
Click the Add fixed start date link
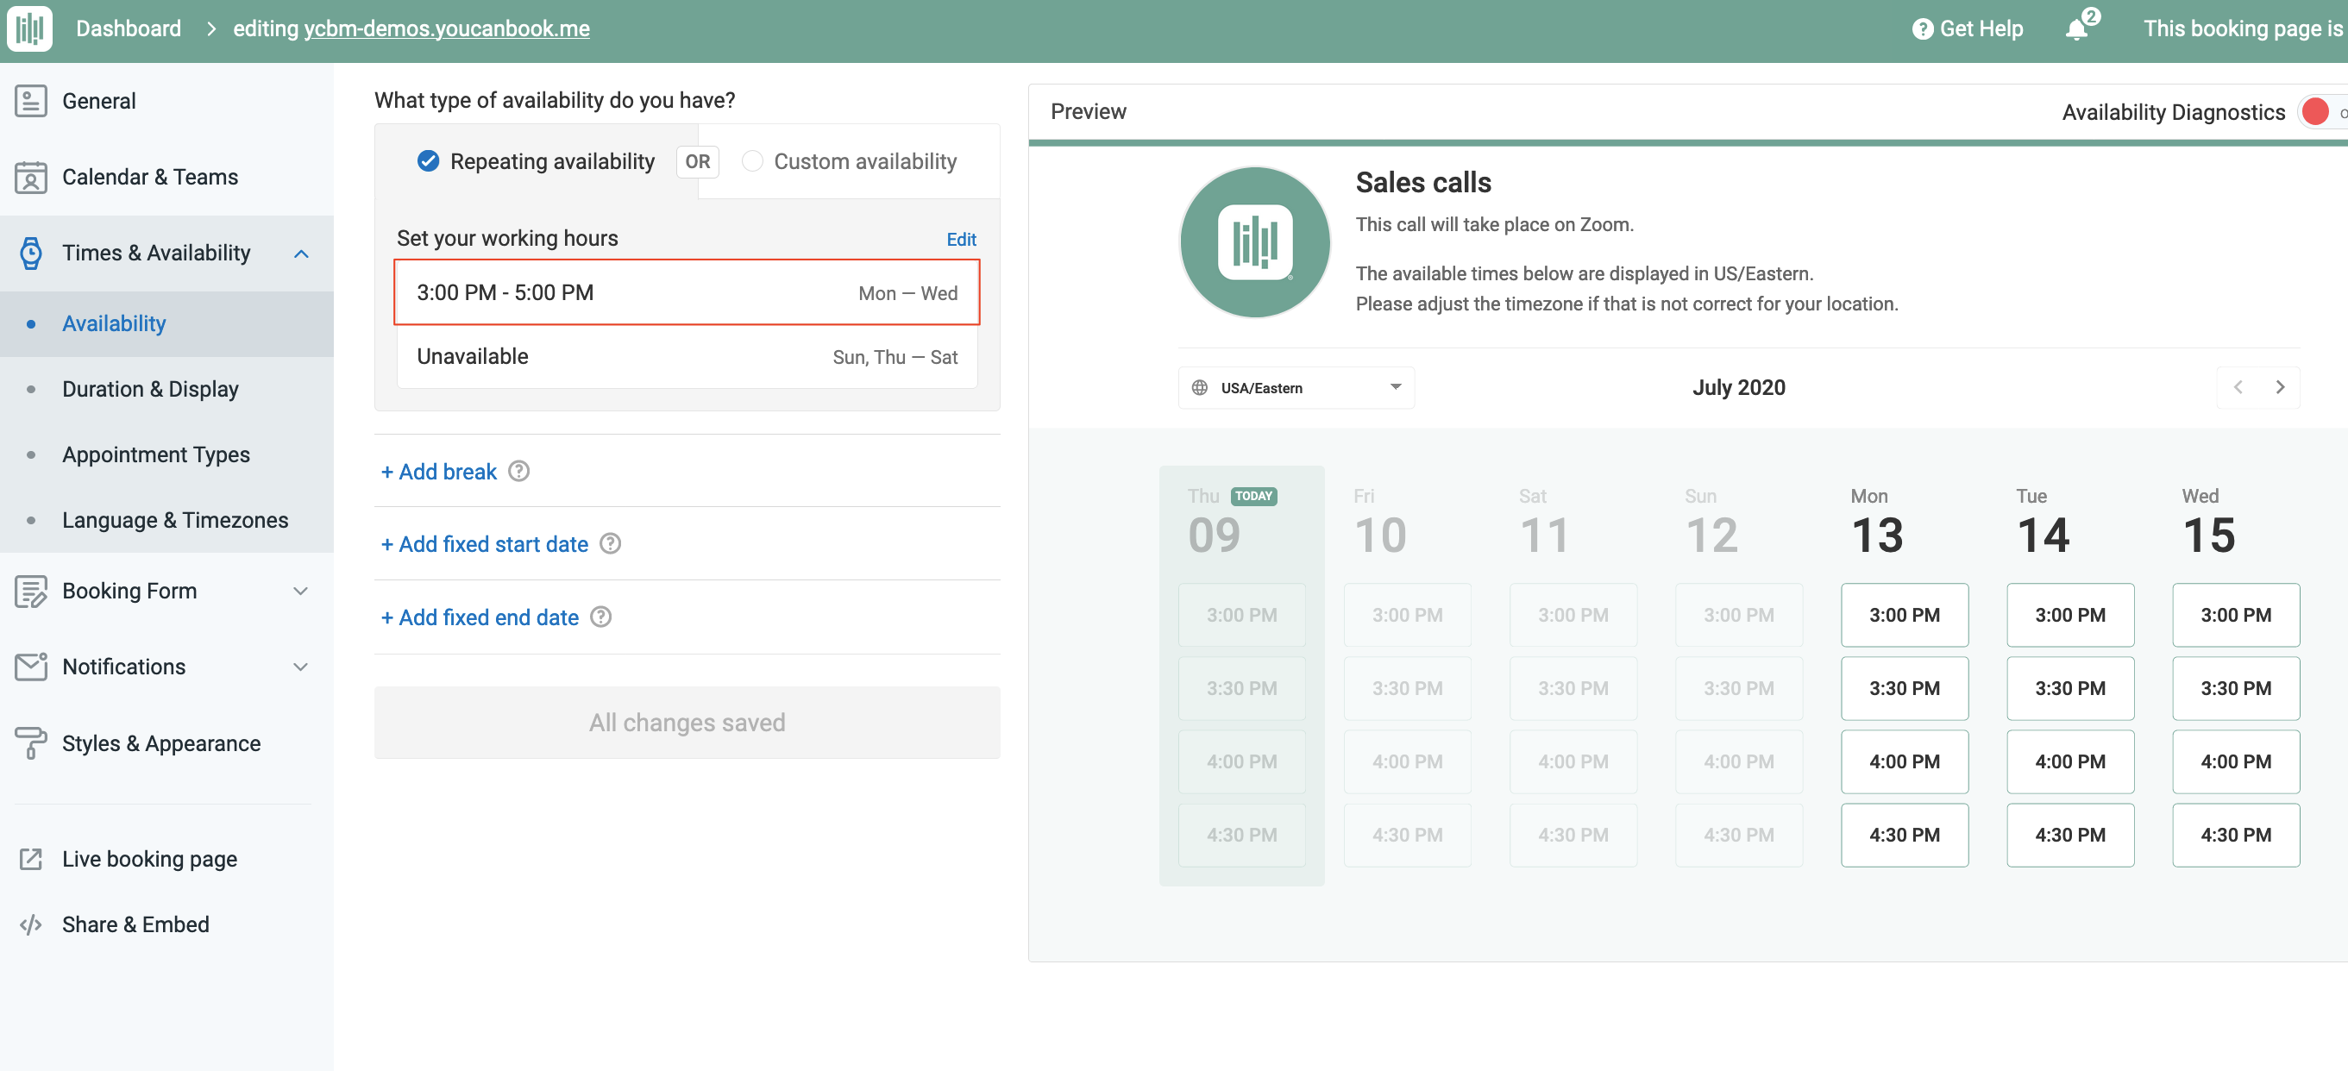point(484,544)
